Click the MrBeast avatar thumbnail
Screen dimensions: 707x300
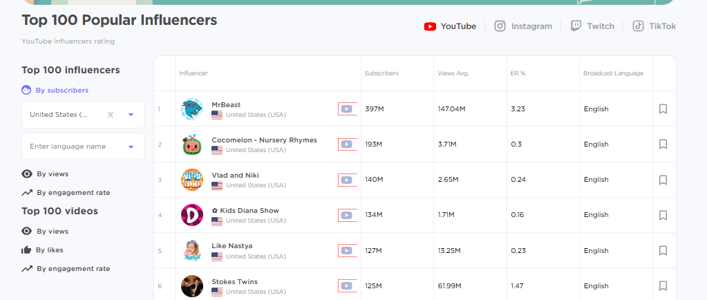[x=192, y=109]
